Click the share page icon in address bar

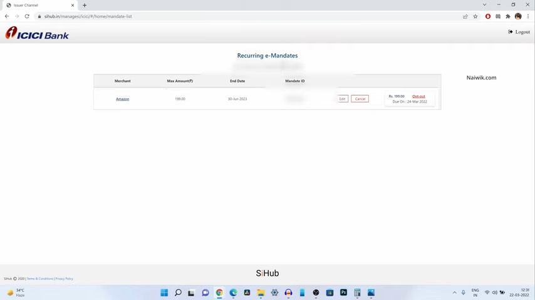465,16
